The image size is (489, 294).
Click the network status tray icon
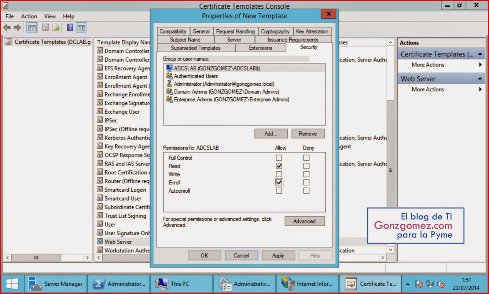click(430, 284)
